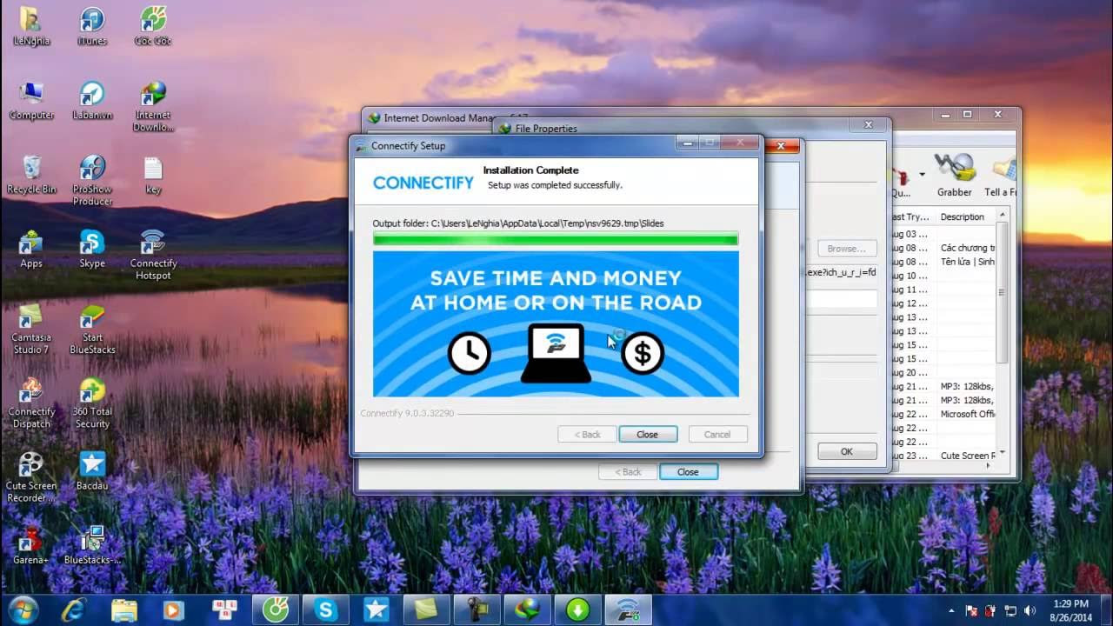Open Windows Explorer from the taskbar
This screenshot has height=626, width=1113.
coord(123,610)
